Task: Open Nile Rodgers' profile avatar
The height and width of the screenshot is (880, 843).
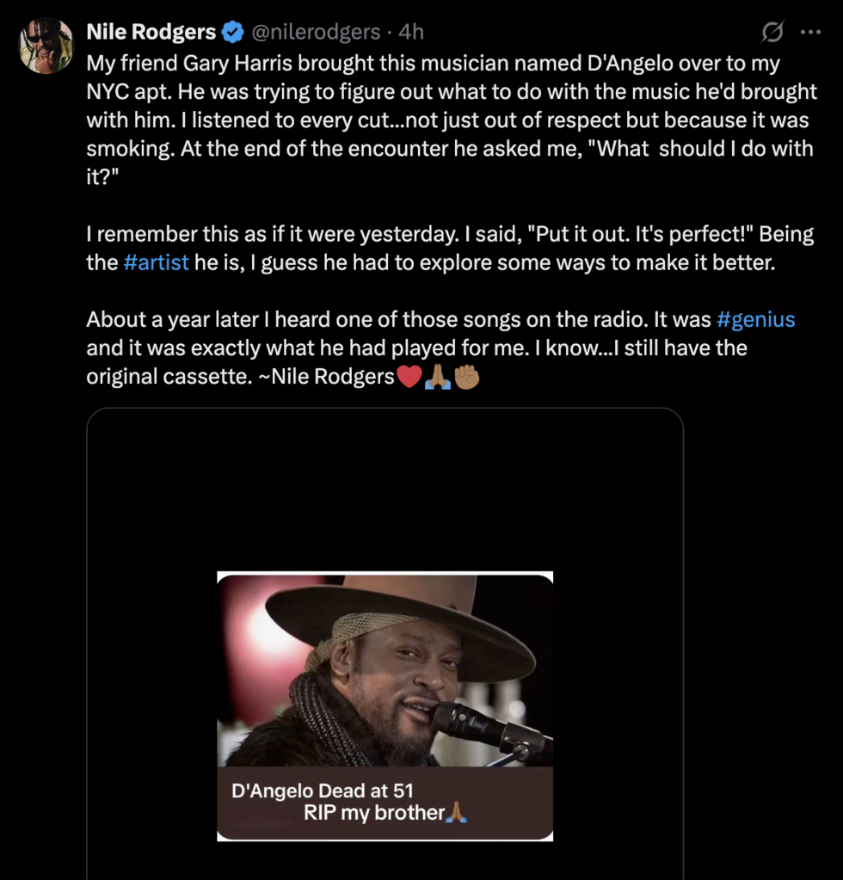Action: (x=46, y=46)
